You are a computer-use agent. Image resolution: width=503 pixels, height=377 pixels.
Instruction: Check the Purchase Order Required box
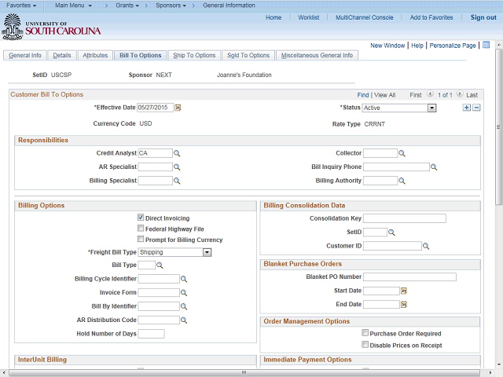(x=365, y=334)
